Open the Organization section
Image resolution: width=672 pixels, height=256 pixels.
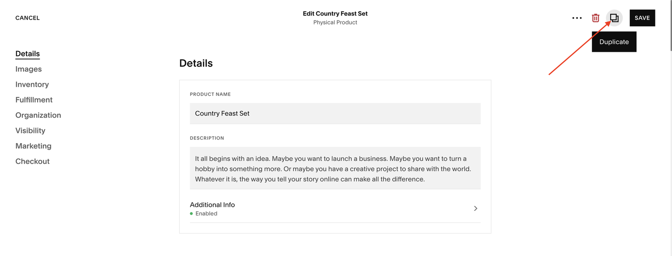[38, 115]
